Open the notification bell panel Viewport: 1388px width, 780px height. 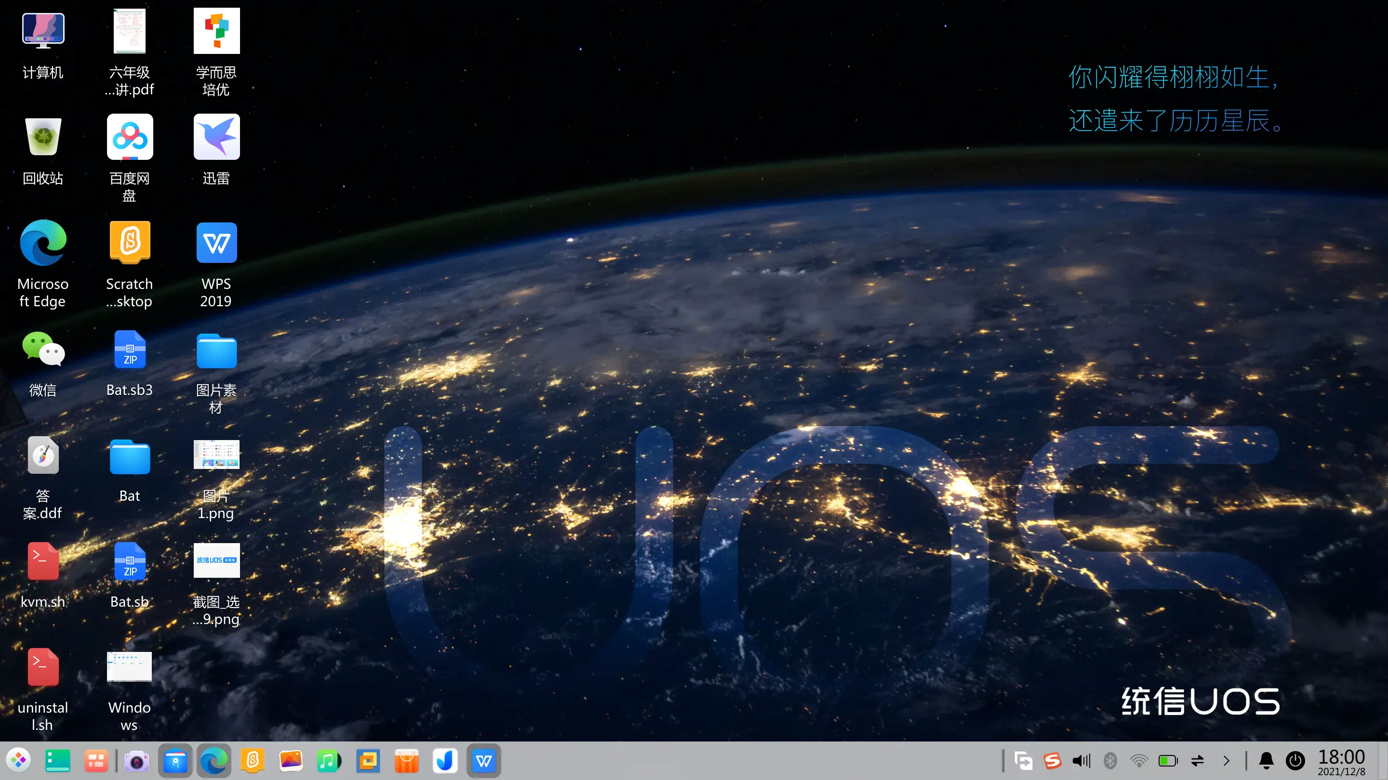tap(1266, 761)
